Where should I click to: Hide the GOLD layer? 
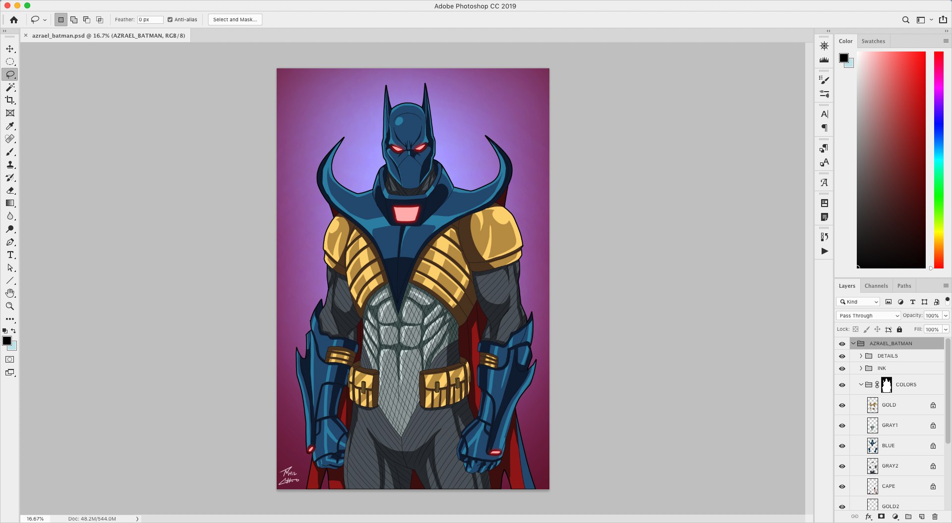pos(842,405)
